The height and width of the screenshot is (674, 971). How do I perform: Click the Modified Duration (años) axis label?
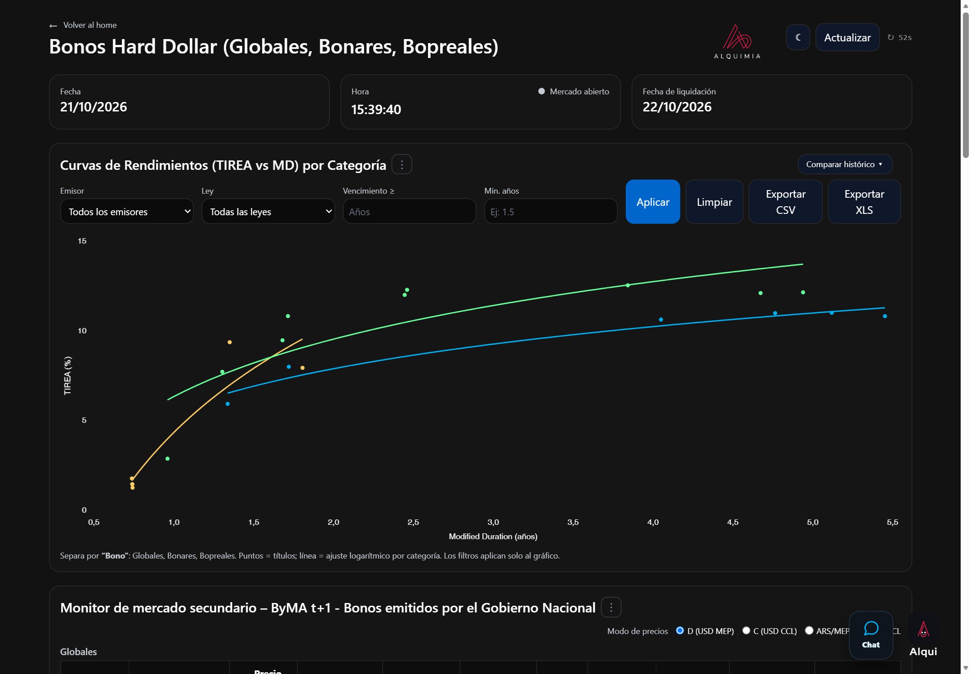tap(493, 536)
